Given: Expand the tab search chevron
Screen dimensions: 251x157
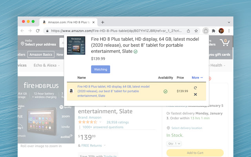Looking at the screenshot, I should 229,22.
